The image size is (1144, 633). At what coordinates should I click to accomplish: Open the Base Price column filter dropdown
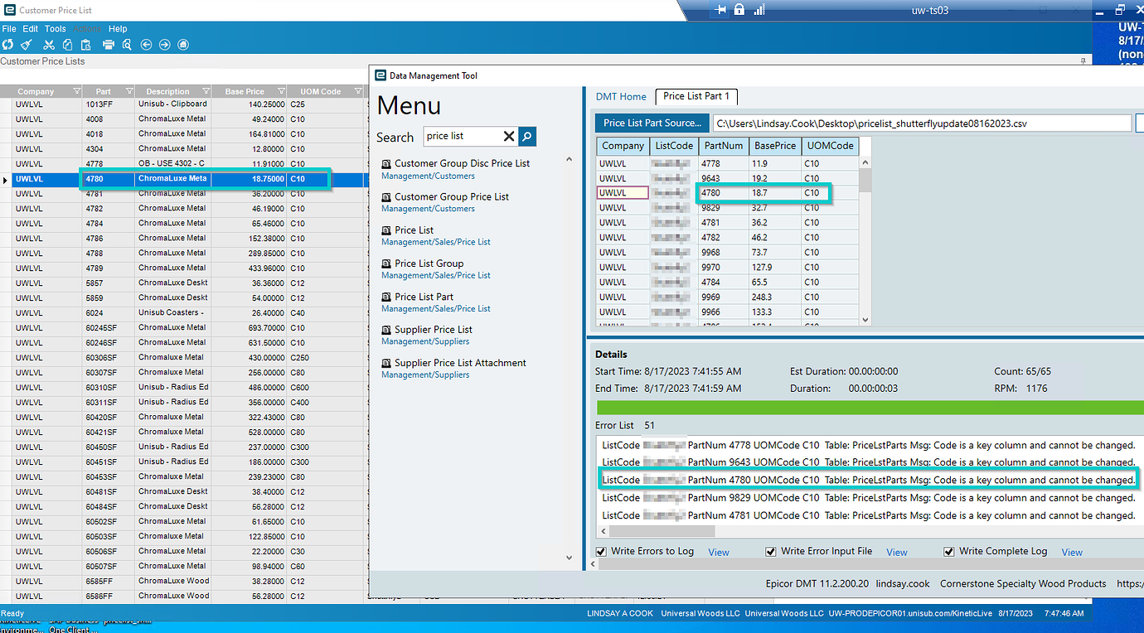pyautogui.click(x=282, y=91)
